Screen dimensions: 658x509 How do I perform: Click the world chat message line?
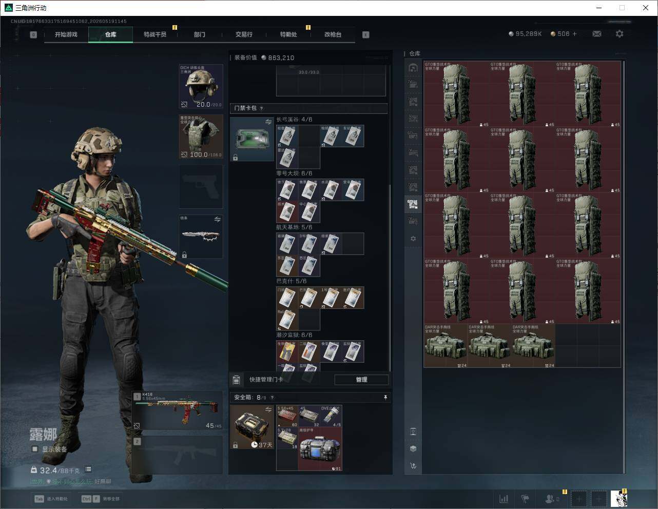(70, 482)
